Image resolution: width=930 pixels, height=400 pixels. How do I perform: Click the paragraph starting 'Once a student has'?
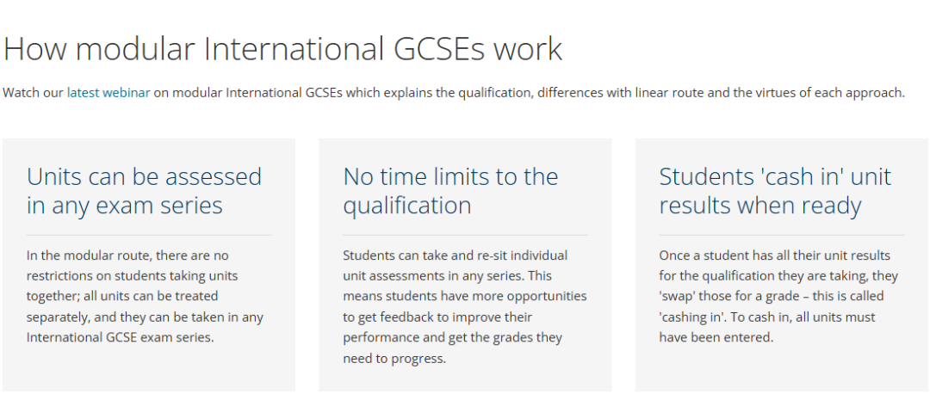click(778, 296)
